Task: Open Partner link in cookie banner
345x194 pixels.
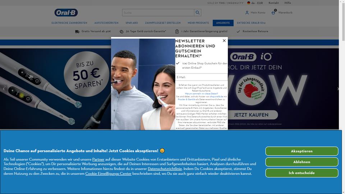Action: point(98,159)
